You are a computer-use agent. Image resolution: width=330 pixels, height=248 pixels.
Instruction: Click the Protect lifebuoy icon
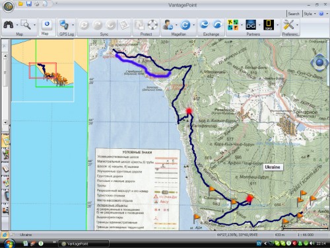point(152,25)
